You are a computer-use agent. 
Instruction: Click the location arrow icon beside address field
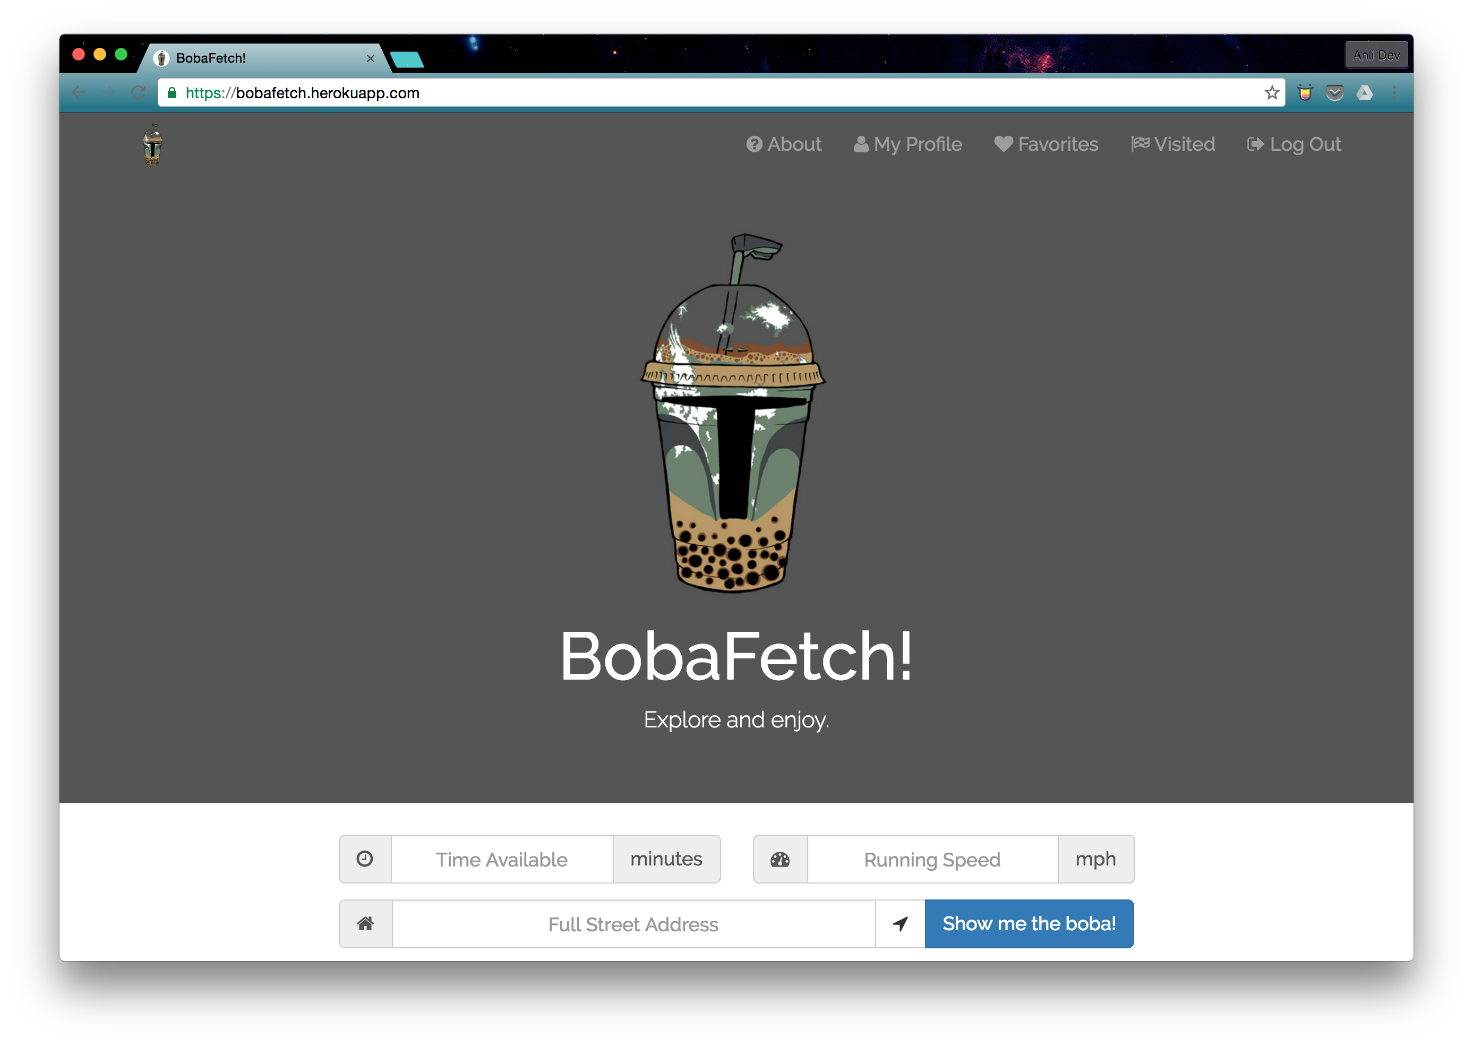(x=900, y=924)
